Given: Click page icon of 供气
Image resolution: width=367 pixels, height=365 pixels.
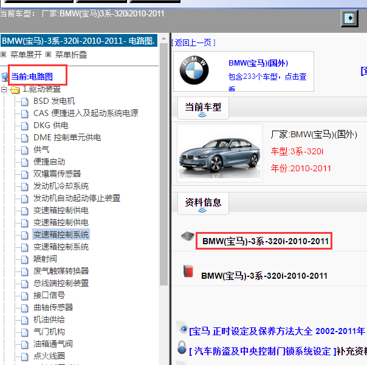Looking at the screenshot, I should point(24,150).
